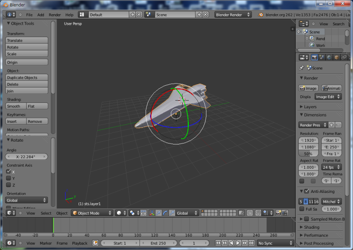The height and width of the screenshot is (250, 353).
Task: Open the Render menu
Action: coord(55,15)
